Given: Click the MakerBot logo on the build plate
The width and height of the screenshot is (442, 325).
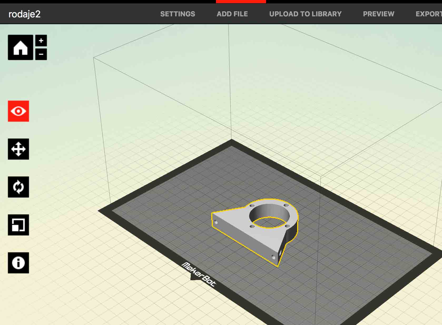Looking at the screenshot, I should click(199, 275).
